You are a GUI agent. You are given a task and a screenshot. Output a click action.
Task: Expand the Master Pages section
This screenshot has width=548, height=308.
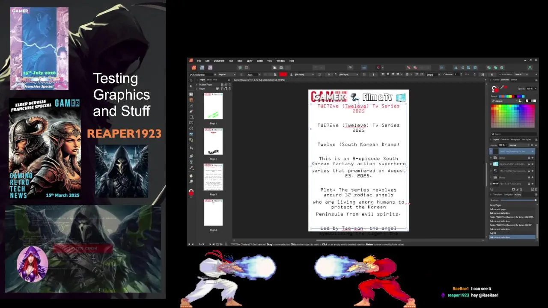click(197, 85)
